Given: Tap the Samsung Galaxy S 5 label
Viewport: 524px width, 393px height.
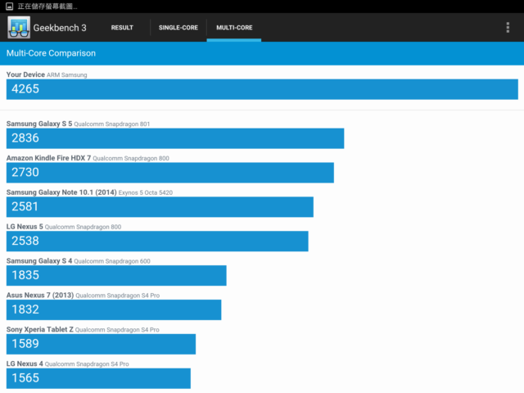Looking at the screenshot, I should tap(78, 124).
